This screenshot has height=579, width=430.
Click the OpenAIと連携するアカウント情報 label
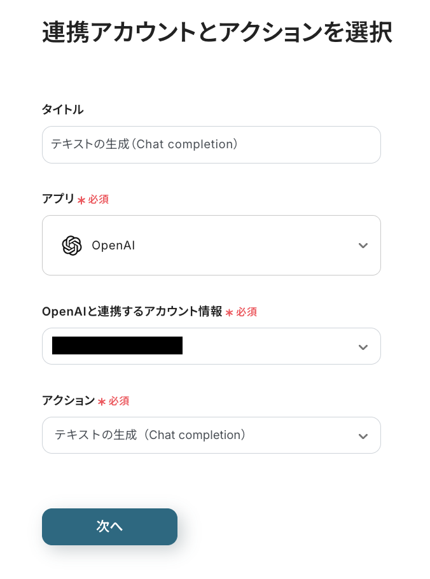(x=132, y=312)
